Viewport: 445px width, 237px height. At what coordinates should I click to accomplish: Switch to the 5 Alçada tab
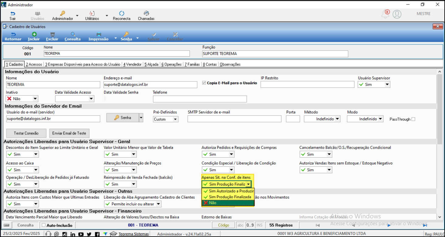pos(151,64)
